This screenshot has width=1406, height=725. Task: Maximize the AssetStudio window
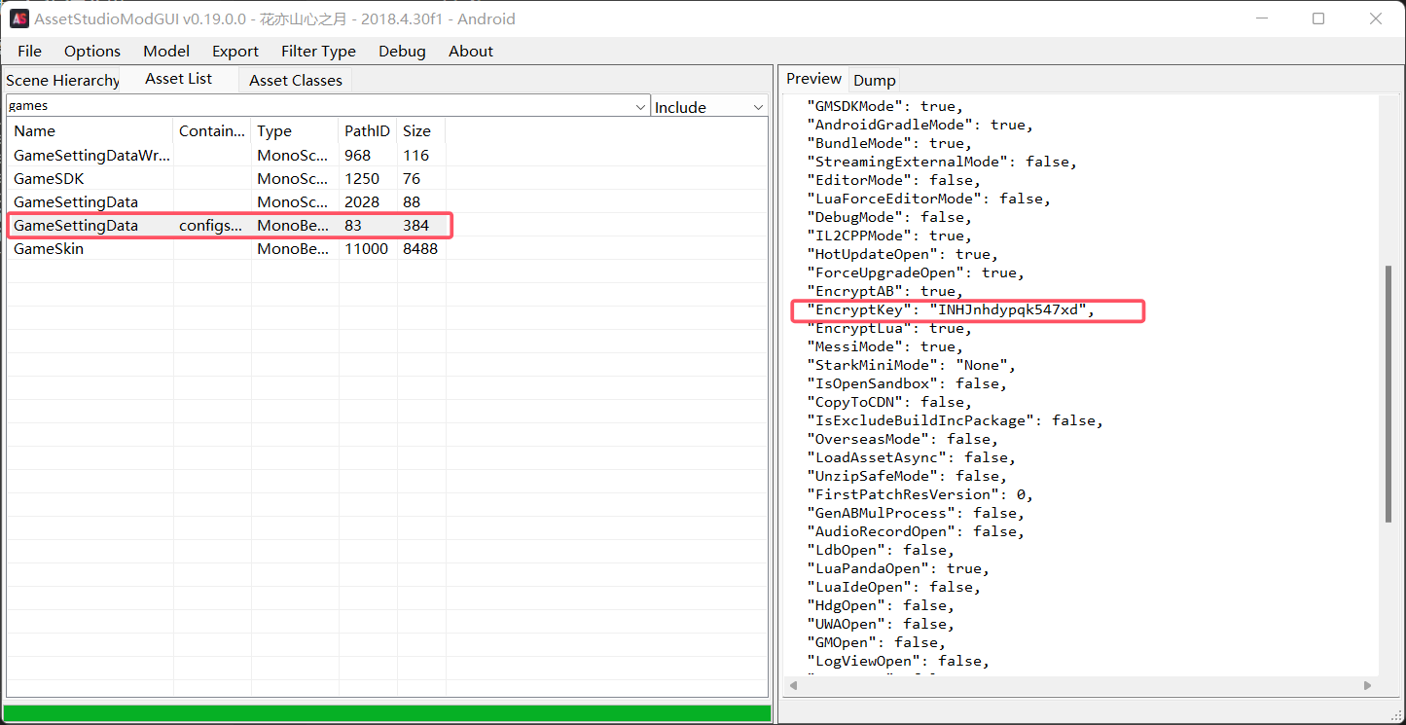pyautogui.click(x=1318, y=18)
